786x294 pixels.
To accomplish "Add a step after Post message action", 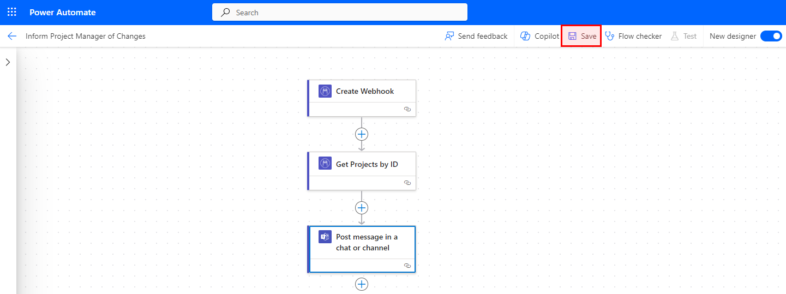I will (x=362, y=284).
